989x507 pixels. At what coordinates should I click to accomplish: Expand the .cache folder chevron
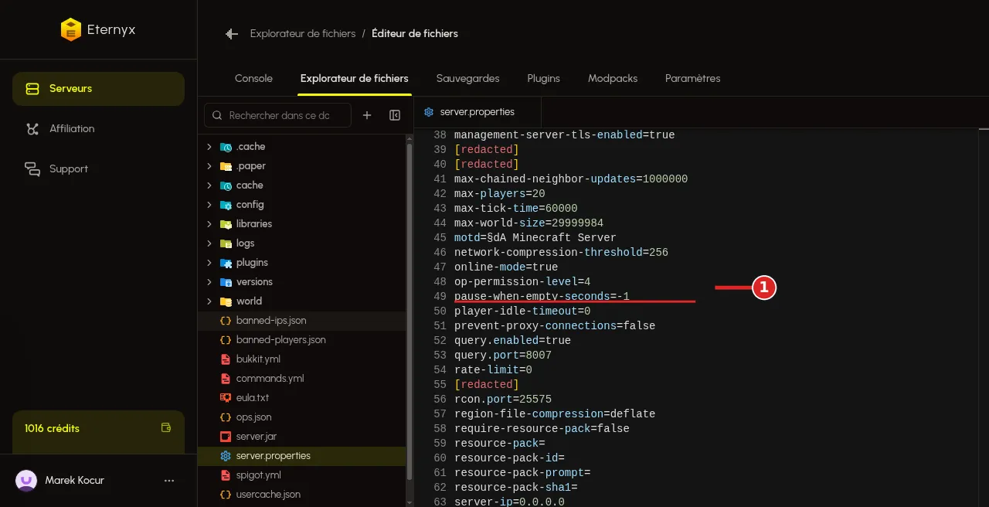[209, 147]
